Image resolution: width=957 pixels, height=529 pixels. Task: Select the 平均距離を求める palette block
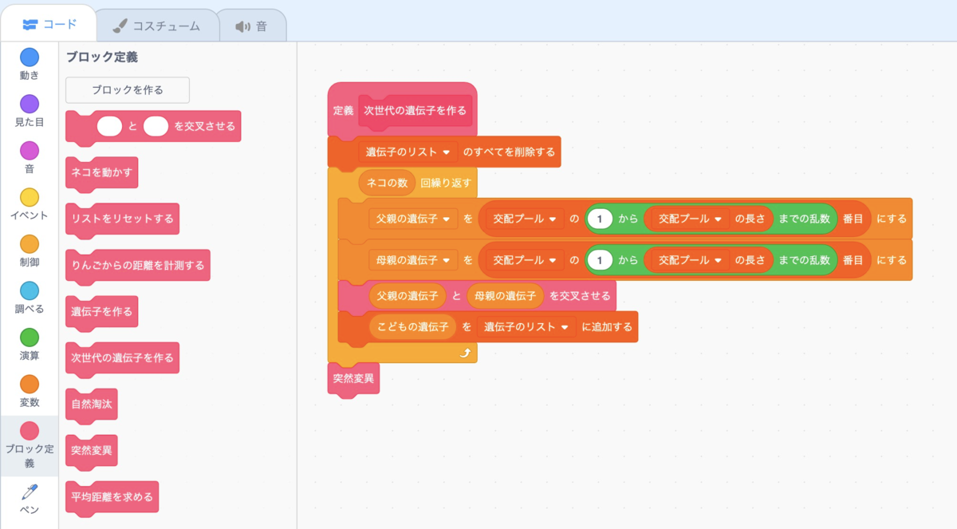[x=112, y=497]
